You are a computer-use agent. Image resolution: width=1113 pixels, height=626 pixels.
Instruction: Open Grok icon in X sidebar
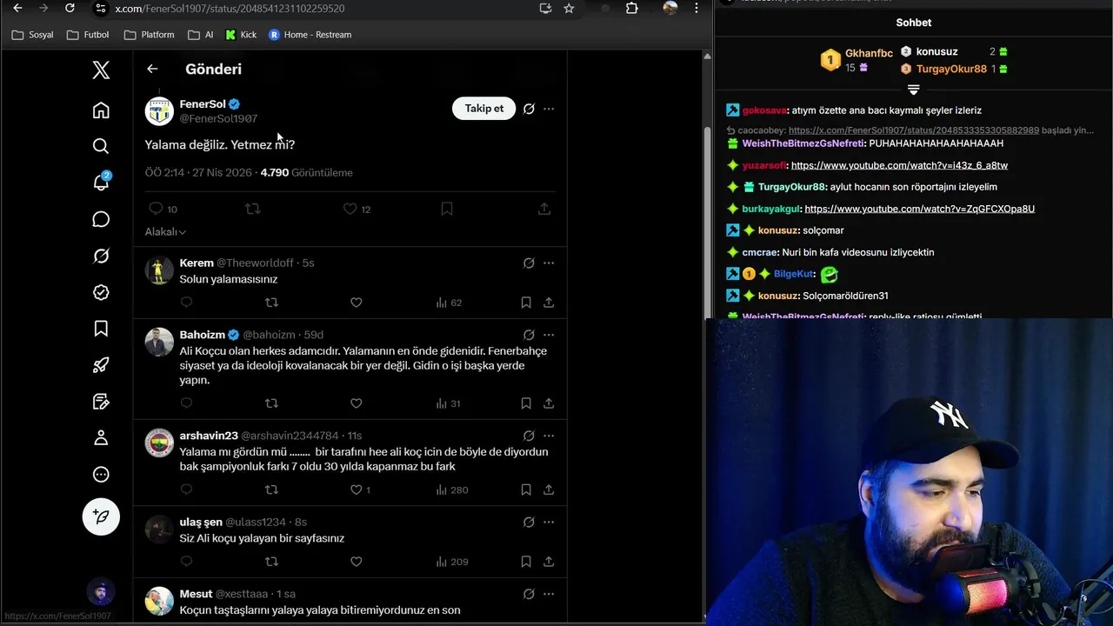pos(101,256)
